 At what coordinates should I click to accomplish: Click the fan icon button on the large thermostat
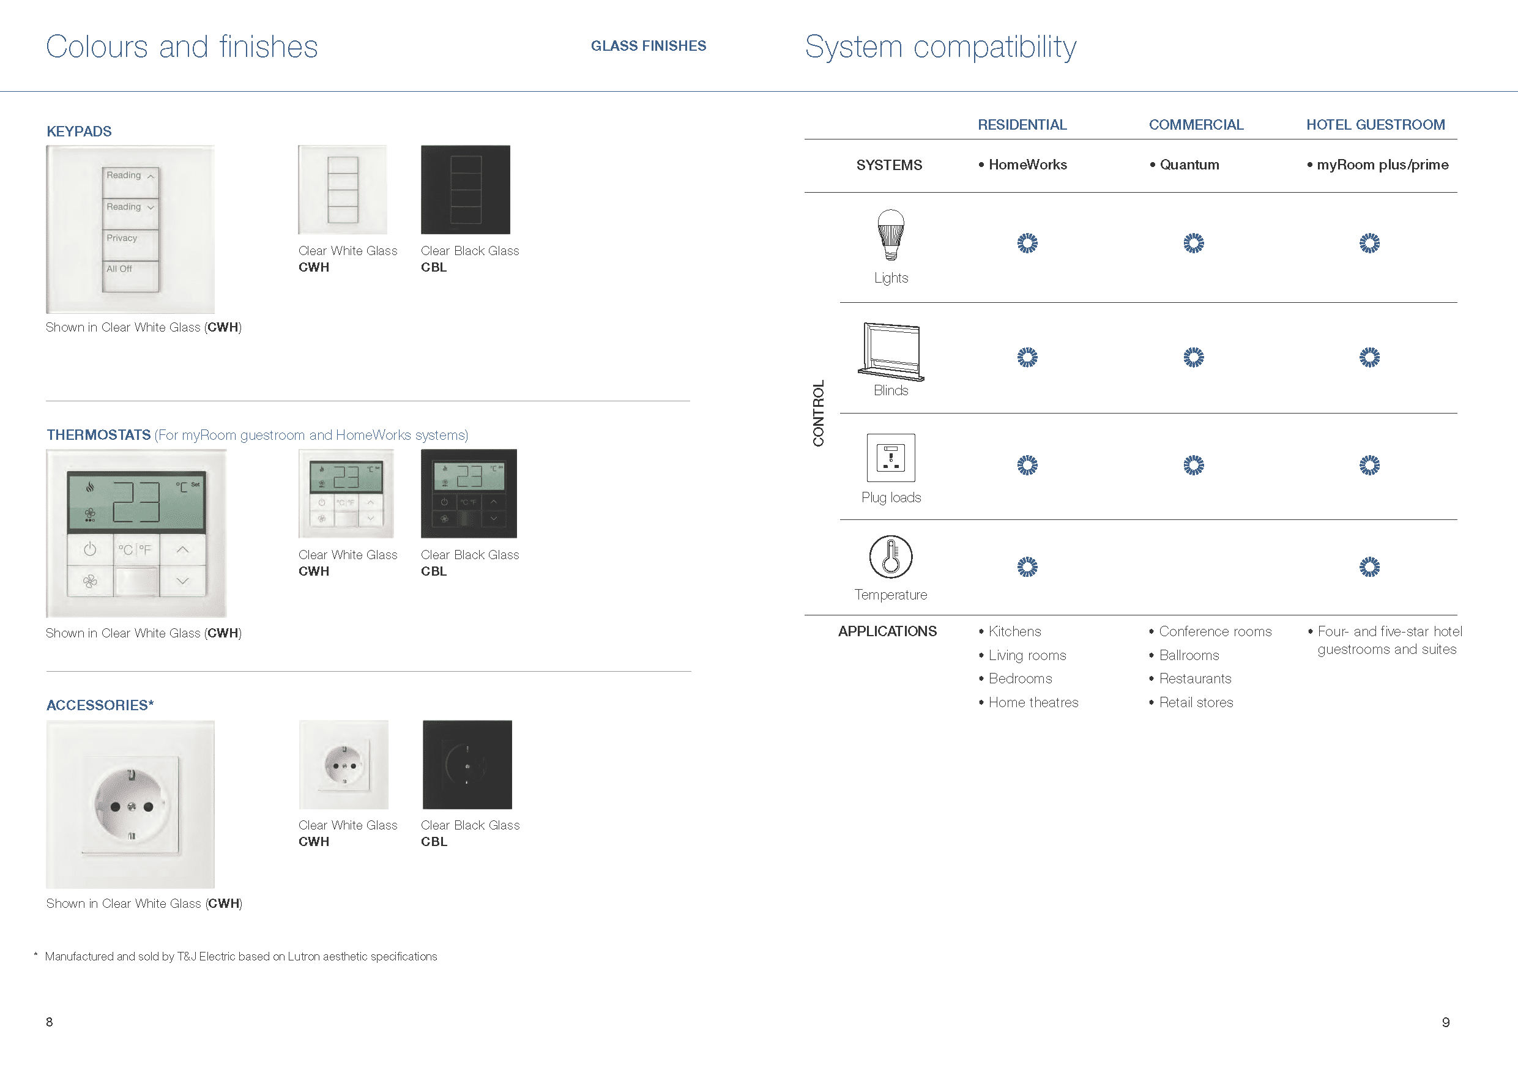(90, 581)
